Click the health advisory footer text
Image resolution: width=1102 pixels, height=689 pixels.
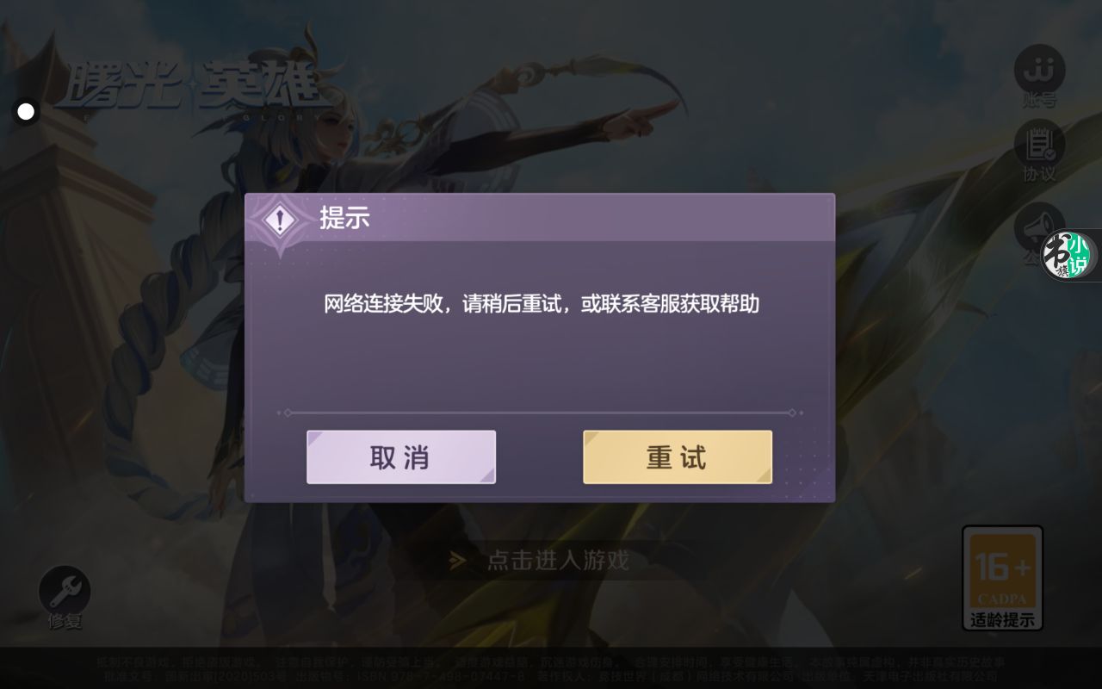pos(550,662)
